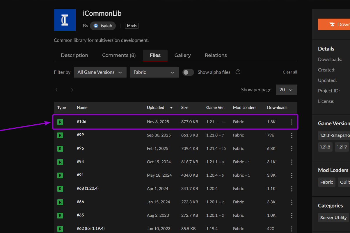
Task: Open the three-dot menu for file #106
Action: [x=292, y=122]
